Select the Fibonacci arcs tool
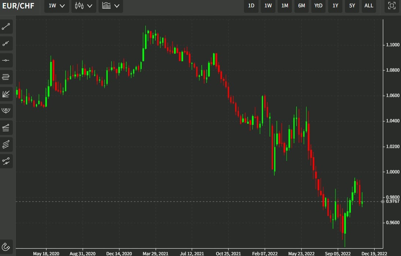 pos(6,111)
